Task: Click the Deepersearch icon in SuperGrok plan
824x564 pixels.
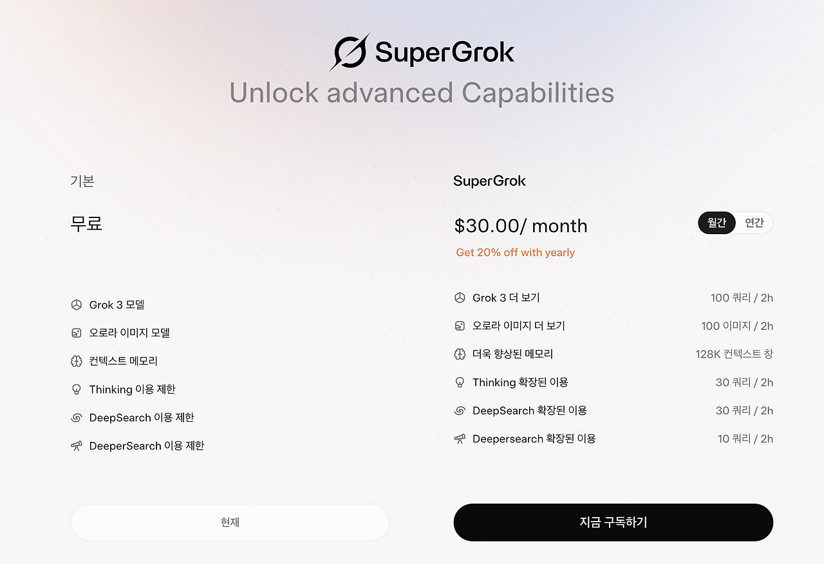Action: (x=460, y=439)
